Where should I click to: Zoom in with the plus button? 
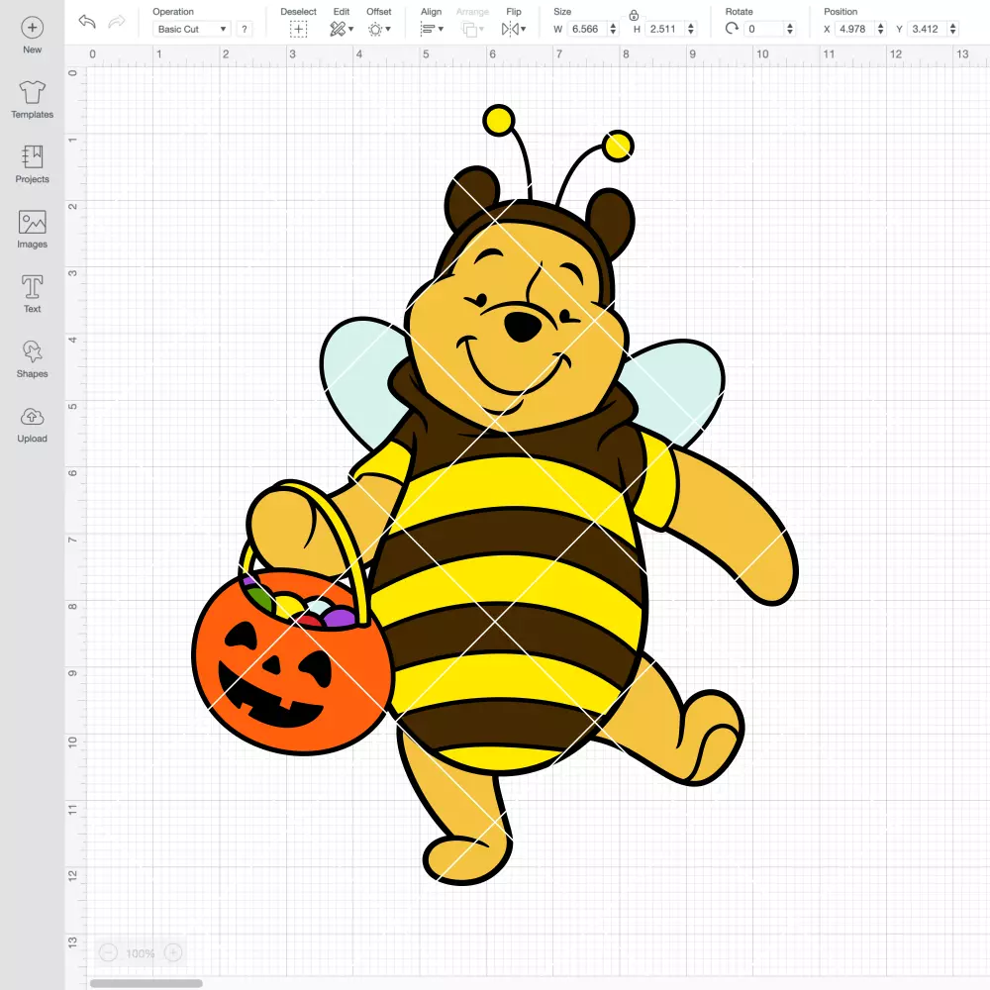173,952
